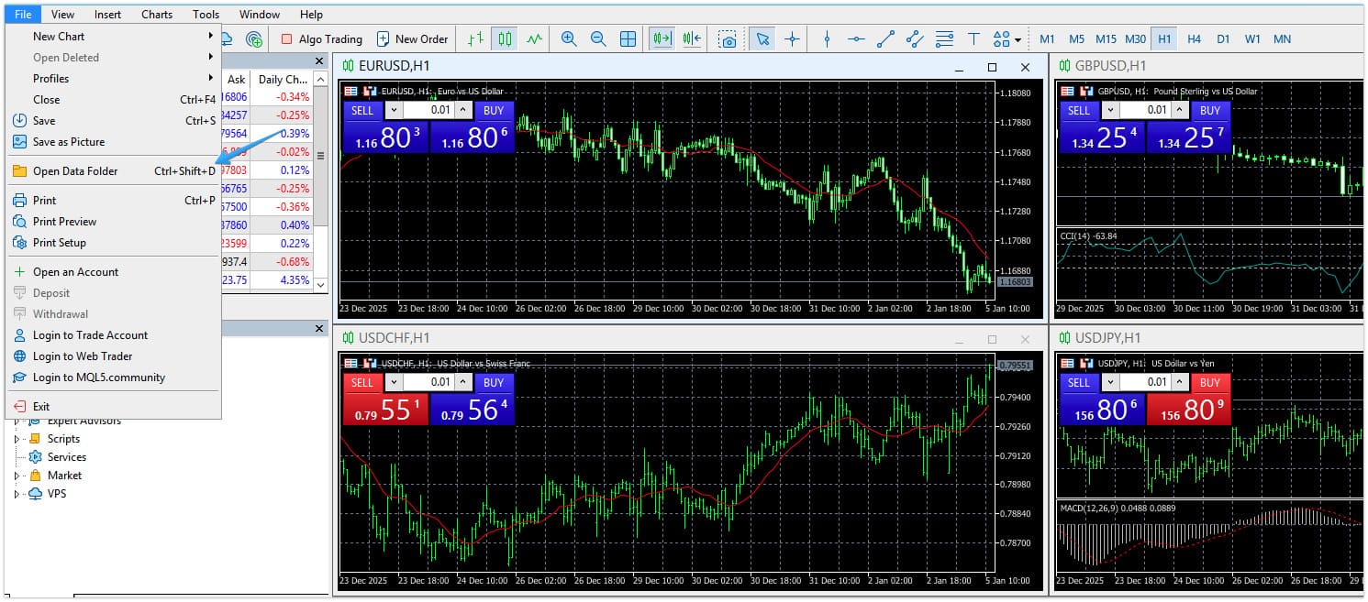Take a chart screenshot with the camera tool
1368x602 pixels.
click(x=728, y=38)
